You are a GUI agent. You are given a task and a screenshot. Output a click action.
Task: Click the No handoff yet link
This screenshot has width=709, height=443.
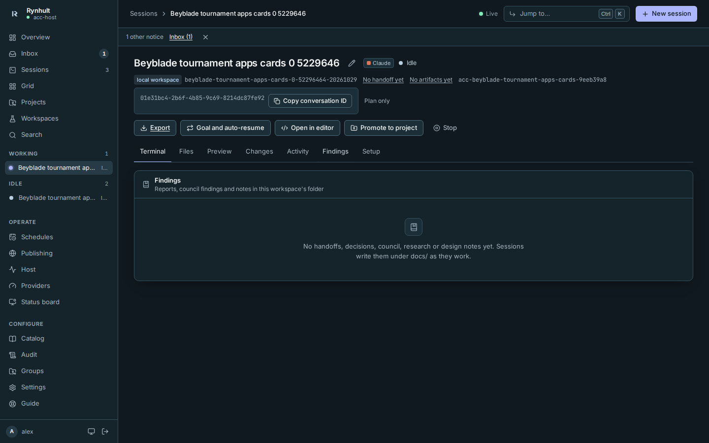[x=383, y=80]
